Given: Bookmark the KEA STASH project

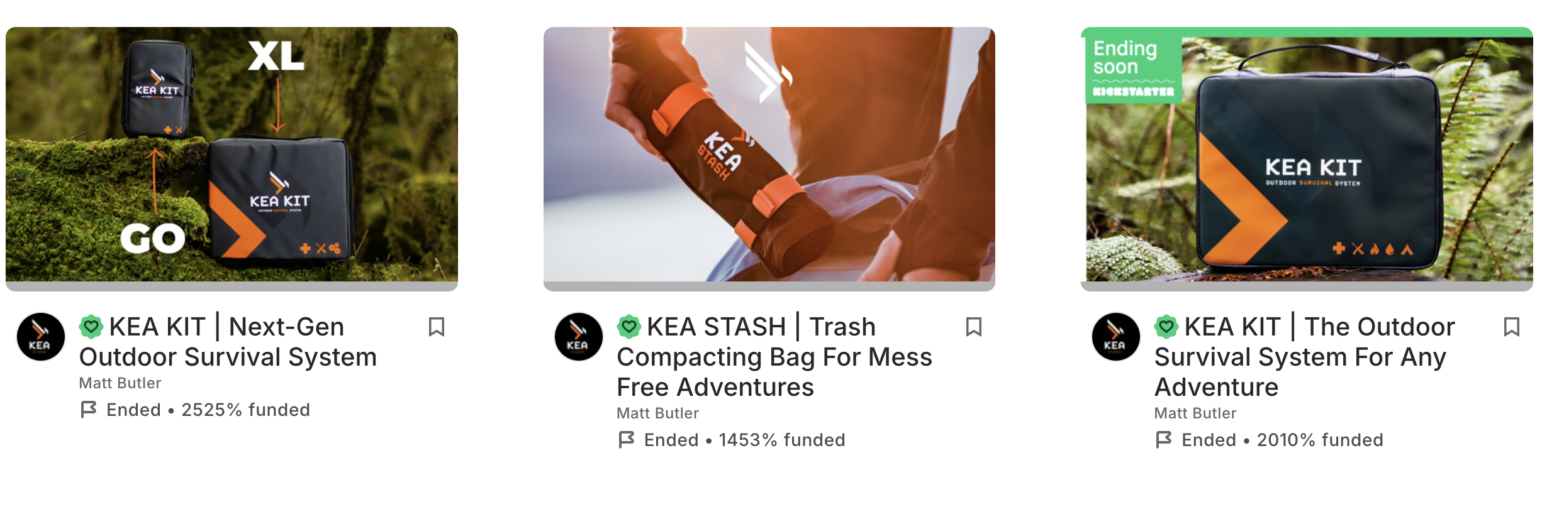Looking at the screenshot, I should pos(974,327).
